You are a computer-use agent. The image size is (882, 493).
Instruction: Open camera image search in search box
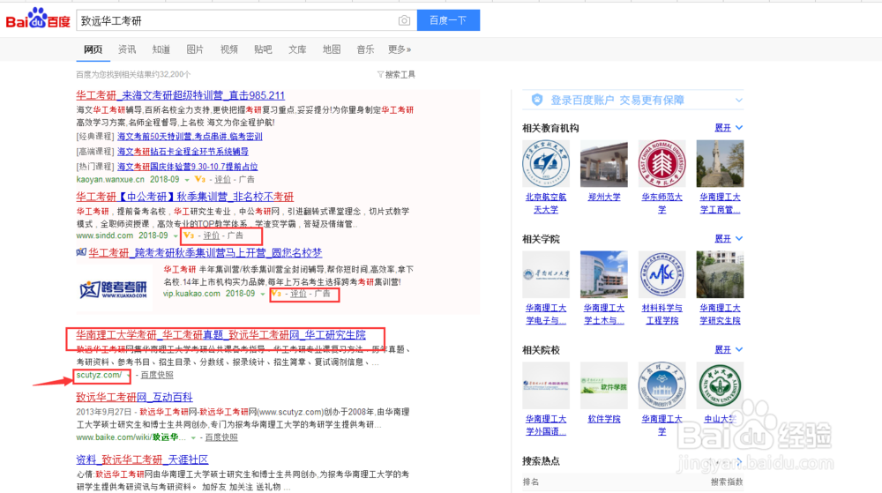tap(404, 21)
